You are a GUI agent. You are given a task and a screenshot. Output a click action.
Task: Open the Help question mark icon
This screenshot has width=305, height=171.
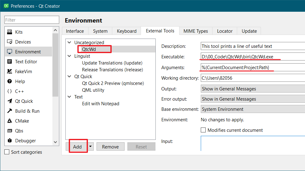[x=10, y=81]
